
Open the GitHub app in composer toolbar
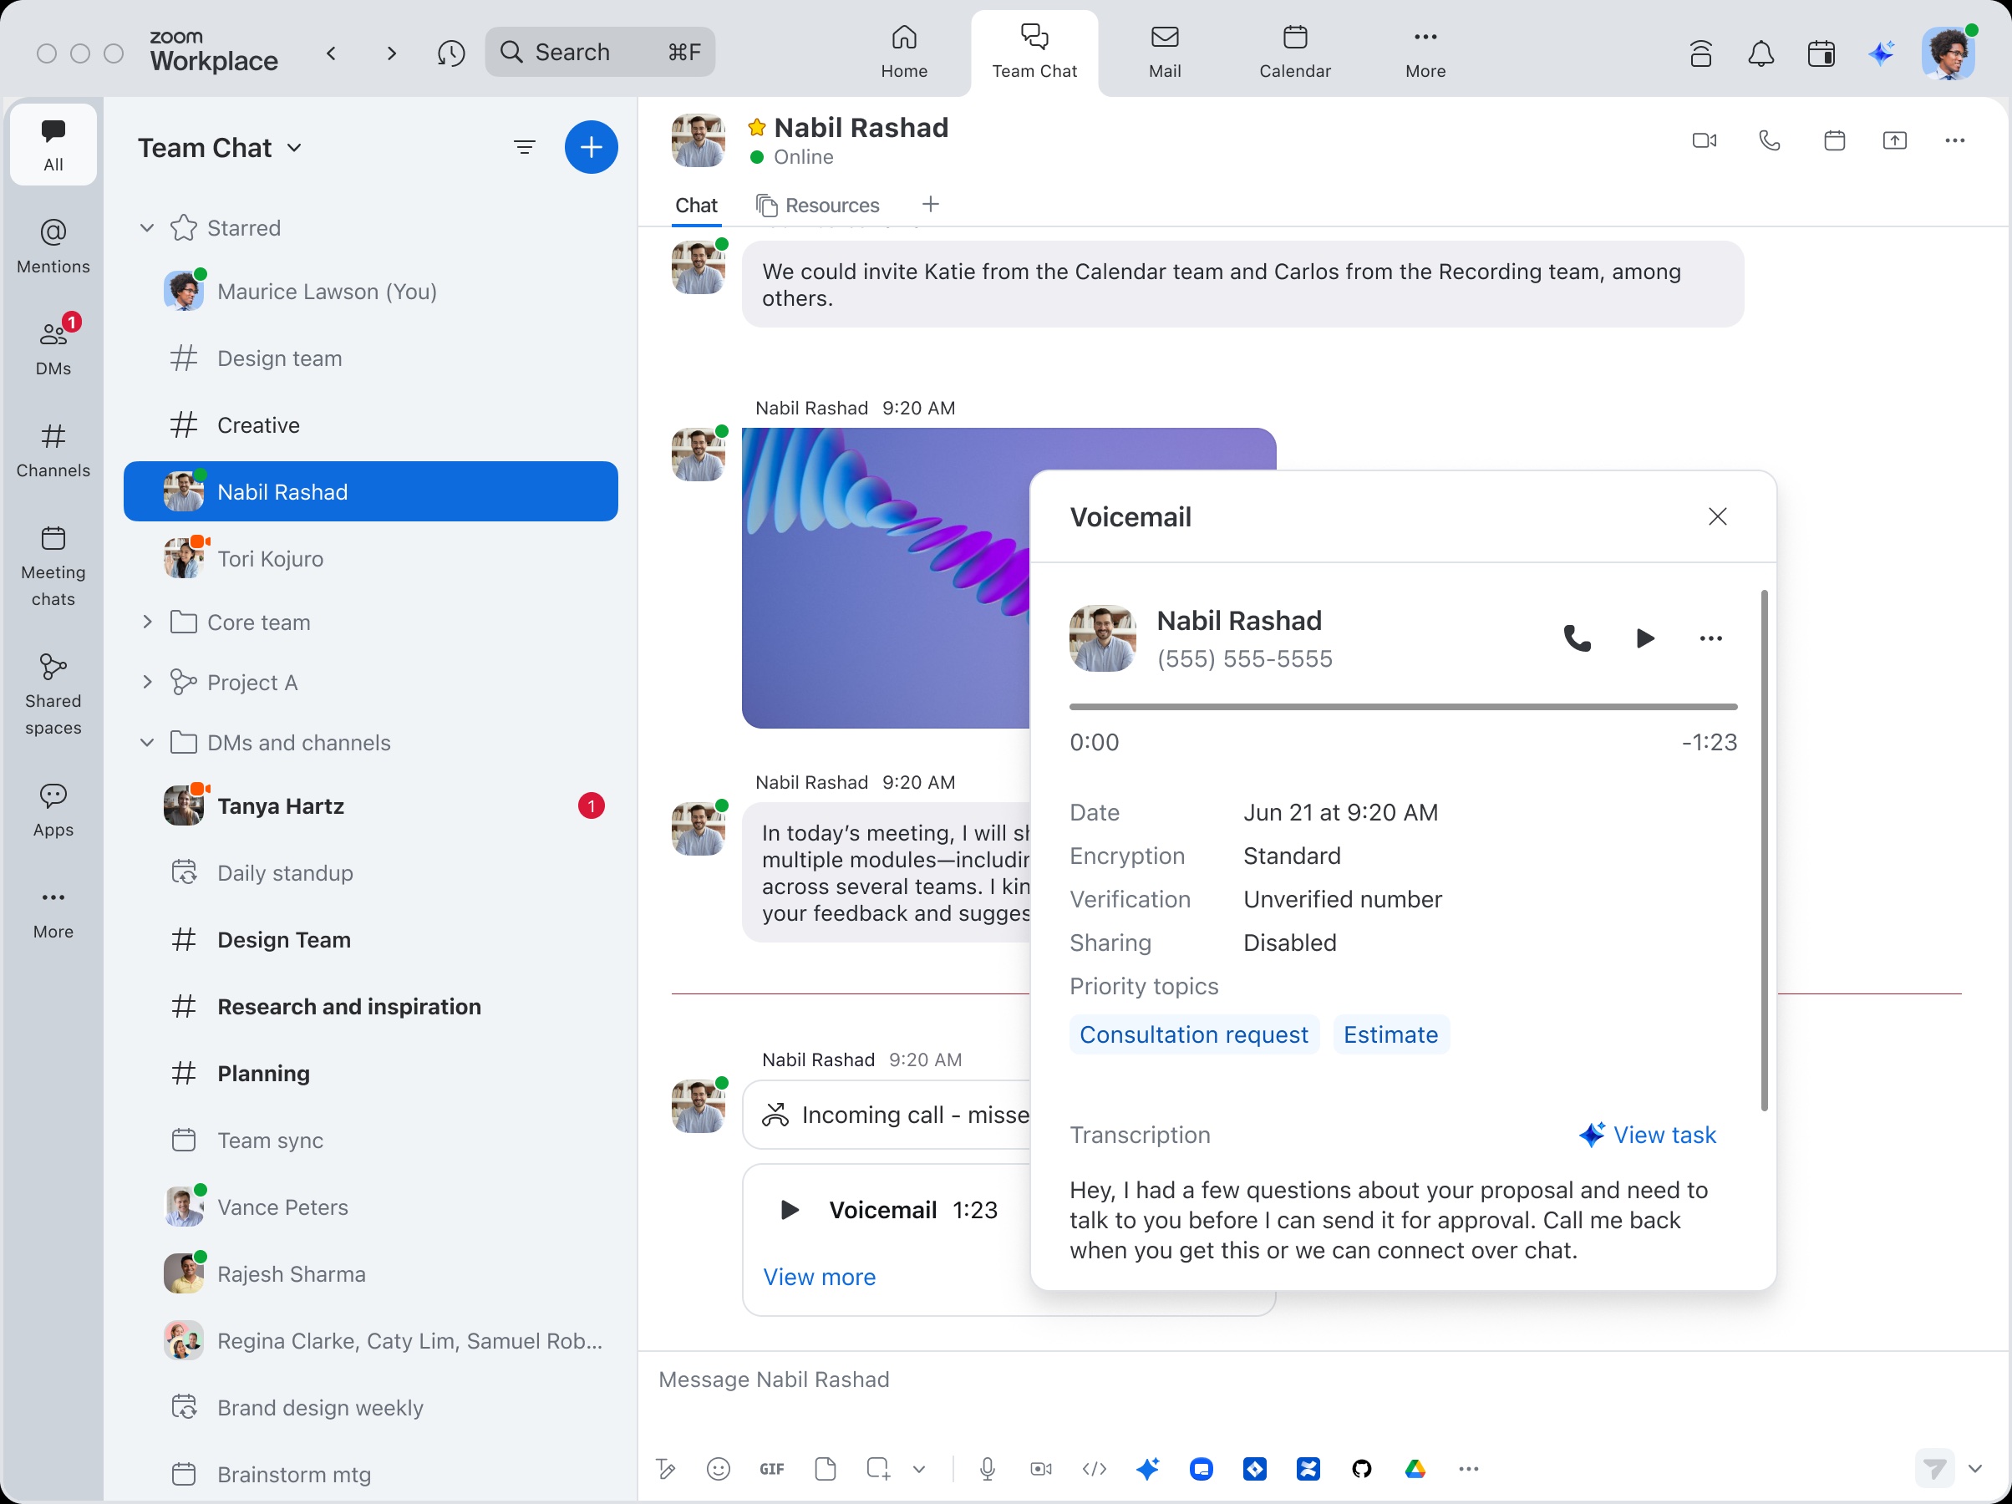tap(1362, 1469)
